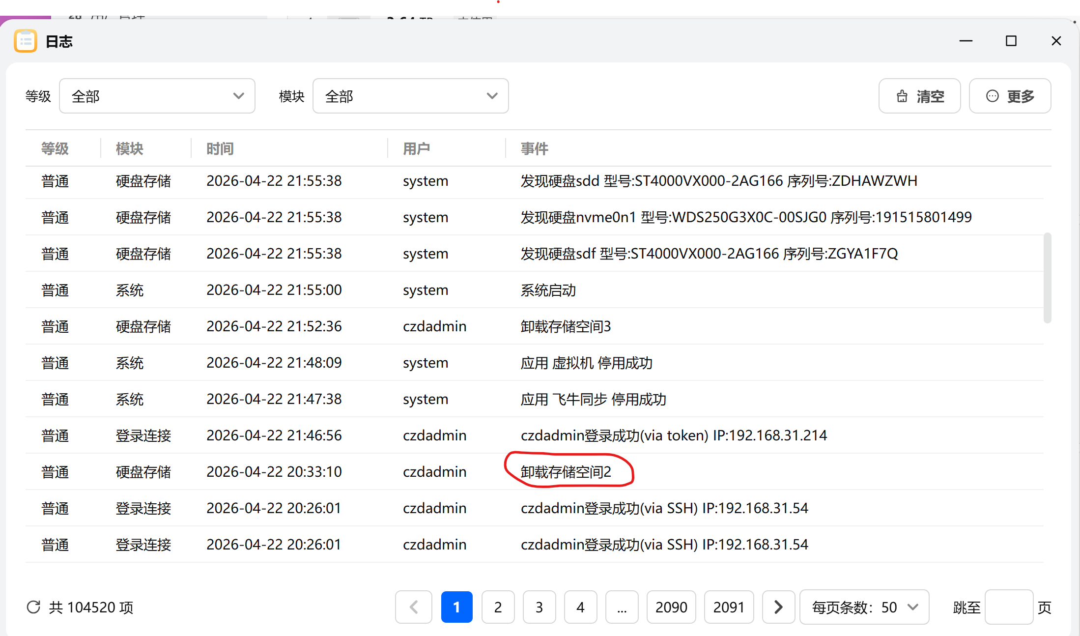Click the vertical scrollbar of log list
Image resolution: width=1080 pixels, height=636 pixels.
pos(1047,278)
